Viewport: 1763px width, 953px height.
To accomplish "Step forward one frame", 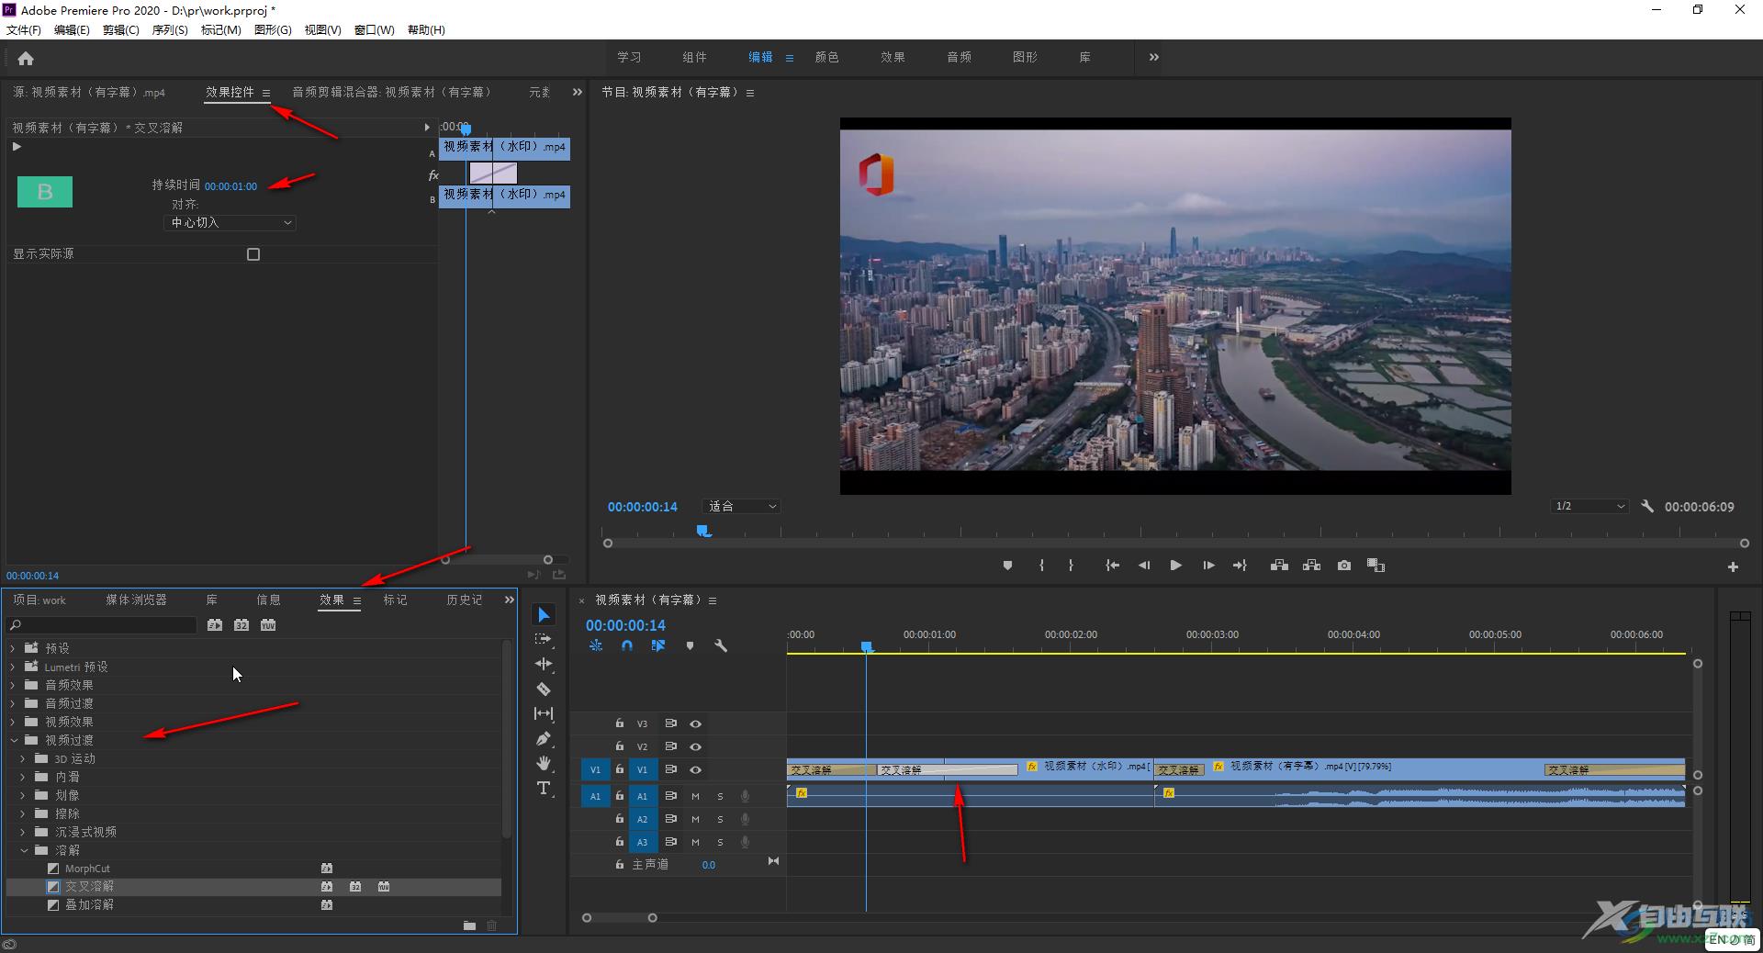I will [1208, 566].
